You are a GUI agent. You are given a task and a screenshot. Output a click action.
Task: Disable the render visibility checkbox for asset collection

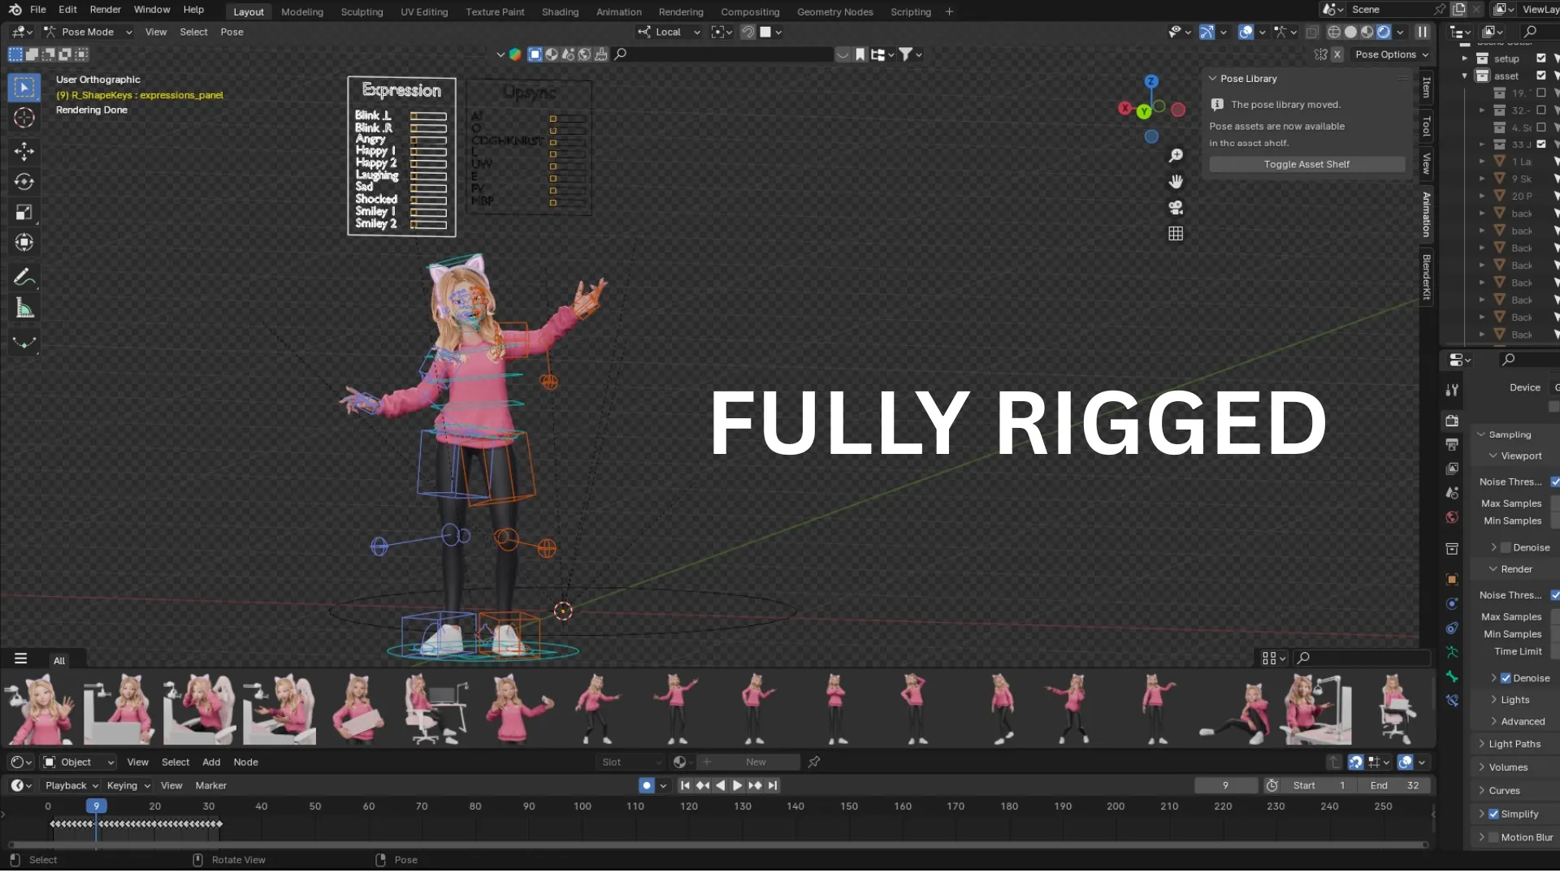(x=1541, y=76)
